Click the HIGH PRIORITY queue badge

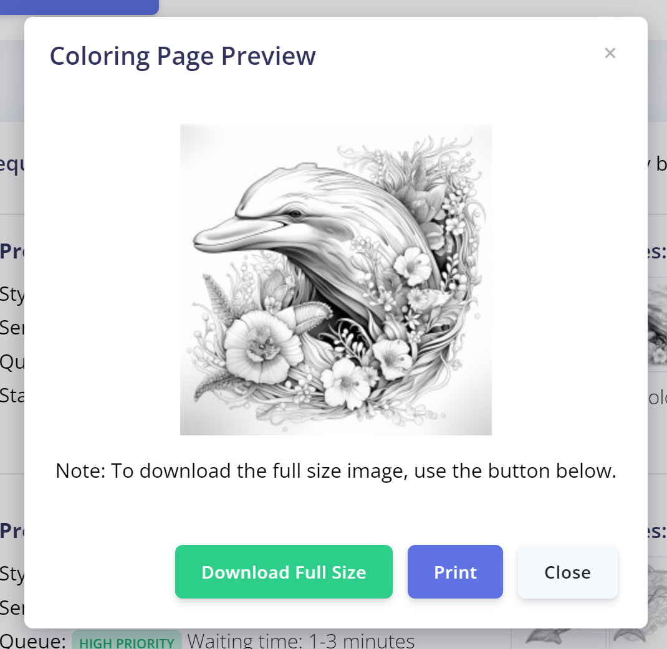pyautogui.click(x=127, y=641)
